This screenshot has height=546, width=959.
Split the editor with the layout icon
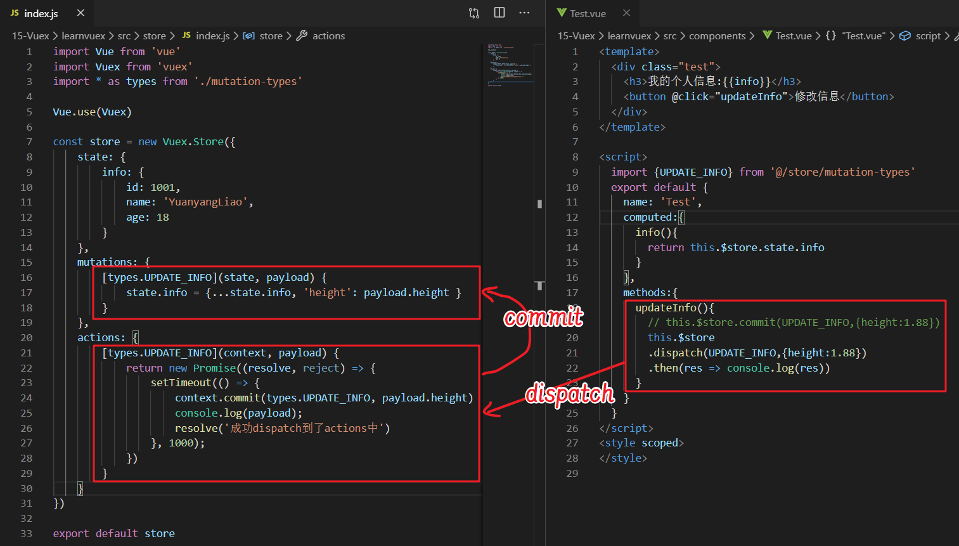coord(499,13)
